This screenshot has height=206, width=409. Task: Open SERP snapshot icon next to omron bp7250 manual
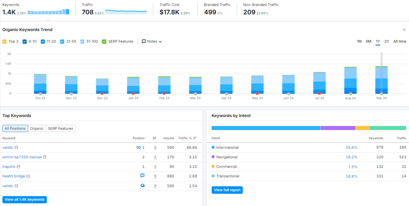45,157
